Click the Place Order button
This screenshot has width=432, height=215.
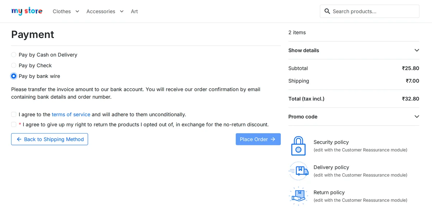258,139
